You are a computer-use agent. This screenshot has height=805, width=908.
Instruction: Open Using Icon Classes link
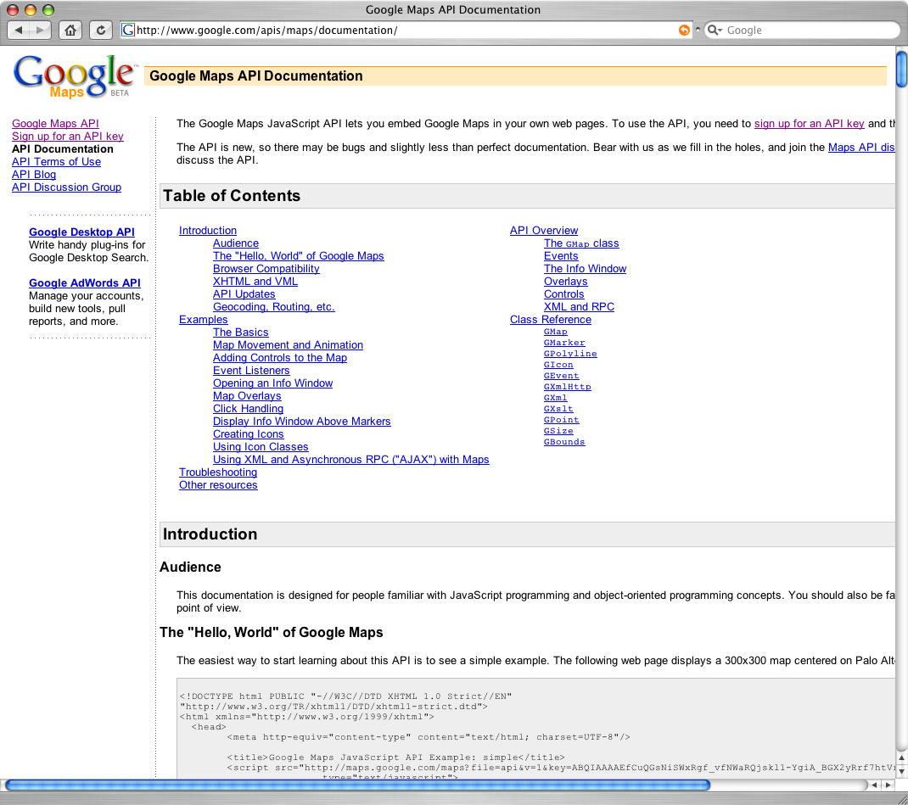[261, 447]
